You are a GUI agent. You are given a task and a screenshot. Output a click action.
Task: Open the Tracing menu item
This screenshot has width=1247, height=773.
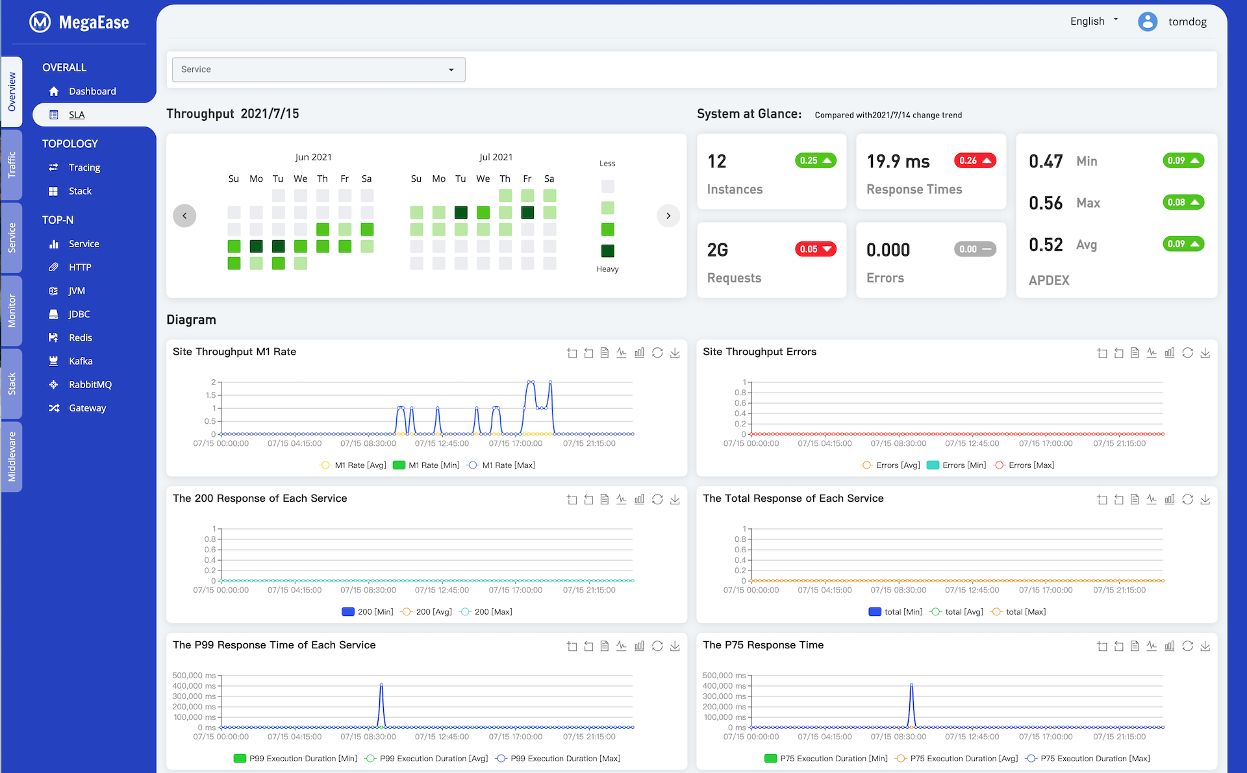84,167
